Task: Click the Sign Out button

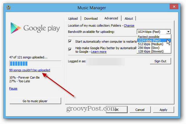Action: (x=160, y=61)
